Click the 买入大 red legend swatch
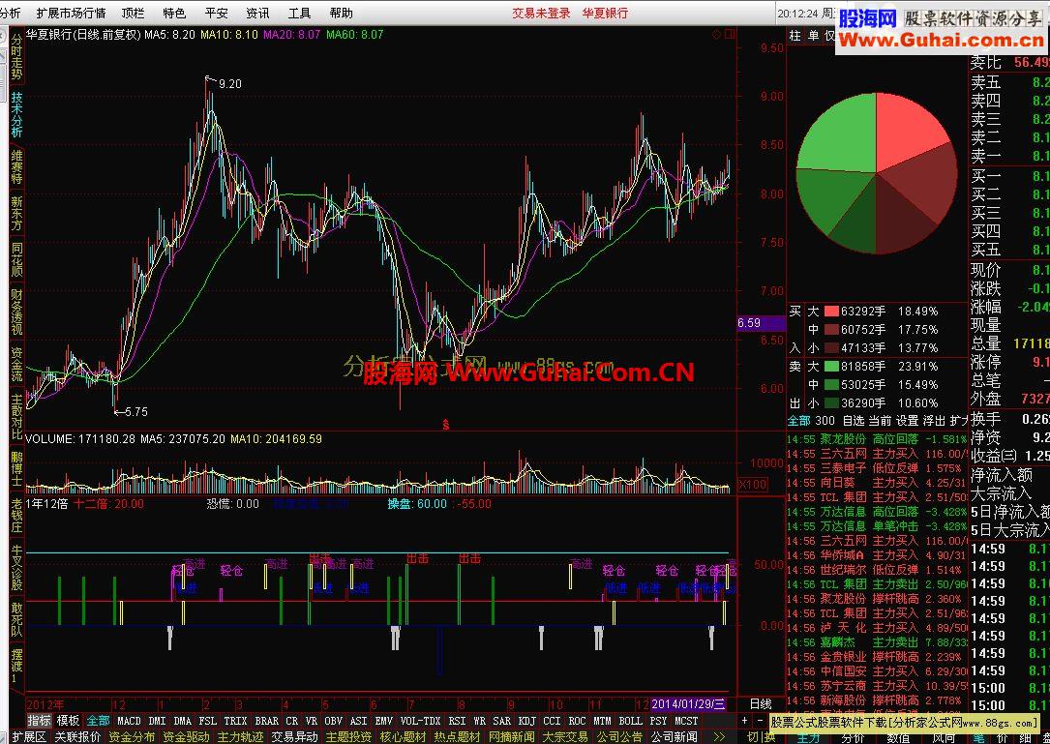The image size is (1050, 744). [x=831, y=312]
